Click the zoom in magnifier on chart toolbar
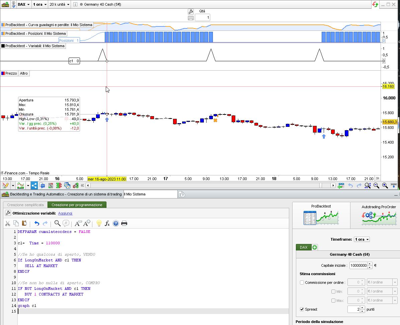 coord(385,185)
